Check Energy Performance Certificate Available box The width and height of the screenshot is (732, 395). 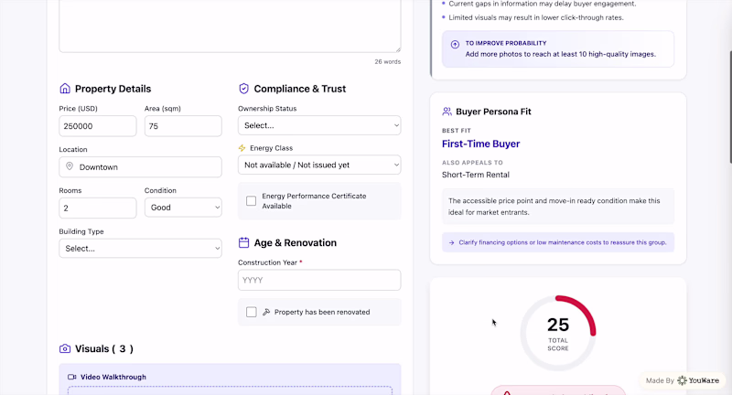[251, 201]
